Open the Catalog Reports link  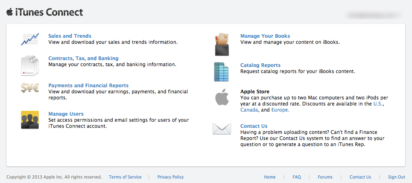(260, 65)
